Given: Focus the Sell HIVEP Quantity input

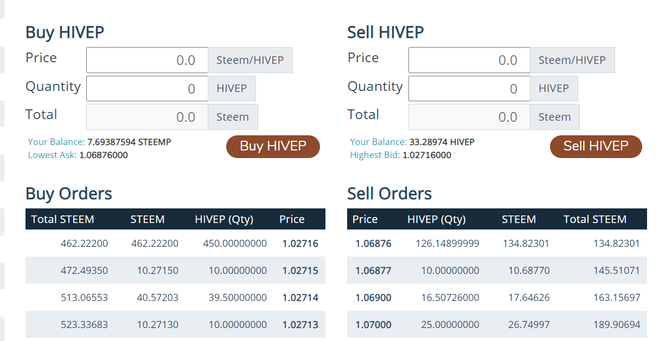Looking at the screenshot, I should [x=469, y=88].
